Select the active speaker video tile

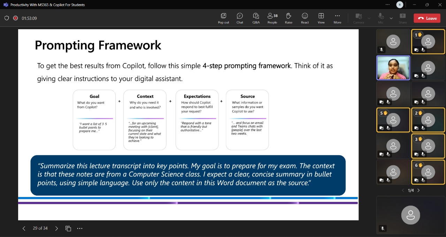pos(393,68)
